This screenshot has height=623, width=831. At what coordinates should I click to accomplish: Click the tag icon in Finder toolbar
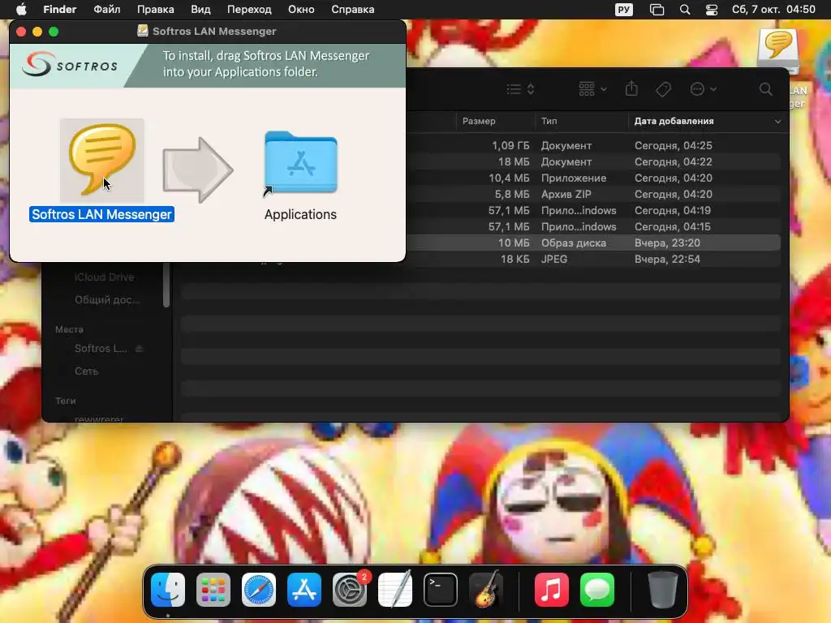663,89
